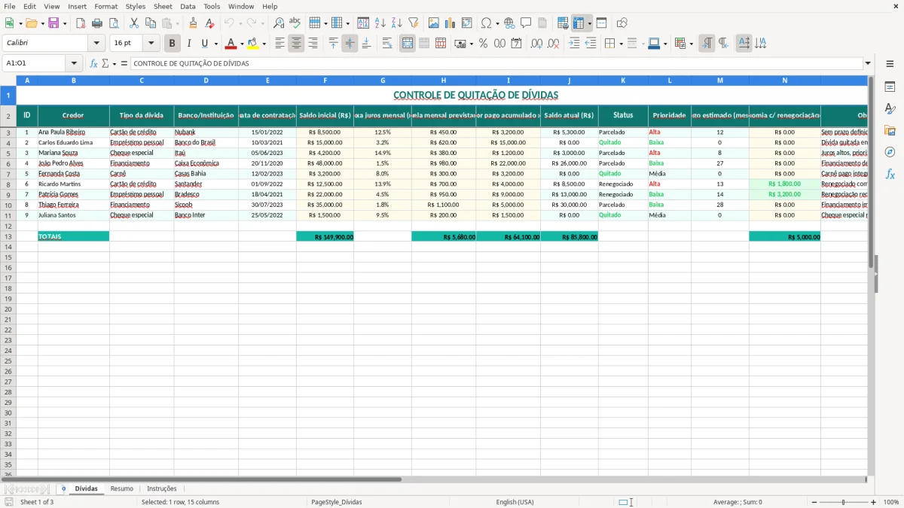904x508 pixels.
Task: Click the zoom slider handle
Action: pyautogui.click(x=843, y=502)
